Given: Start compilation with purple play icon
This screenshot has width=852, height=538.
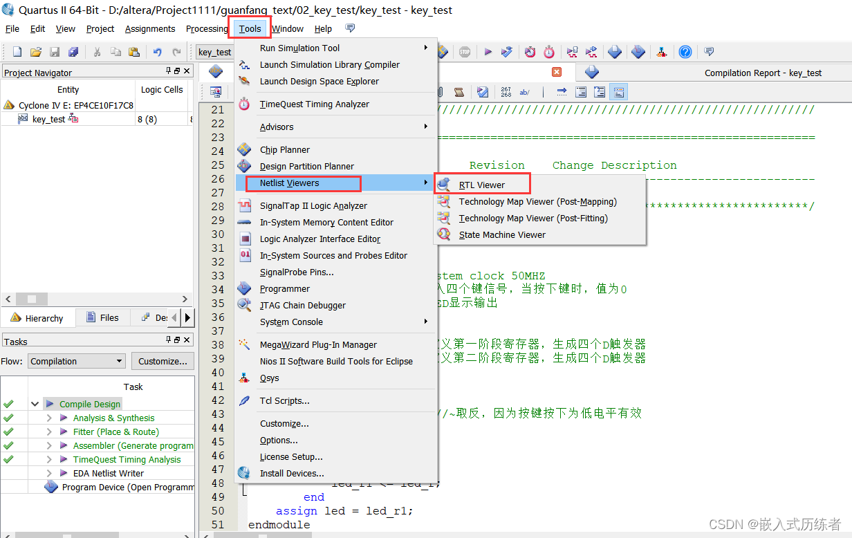Looking at the screenshot, I should (488, 52).
